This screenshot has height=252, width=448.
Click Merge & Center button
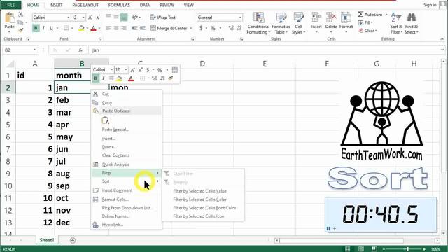[x=169, y=28]
